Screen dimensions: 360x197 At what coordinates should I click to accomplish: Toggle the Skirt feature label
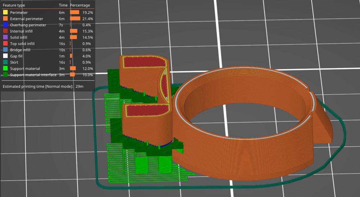click(14, 63)
